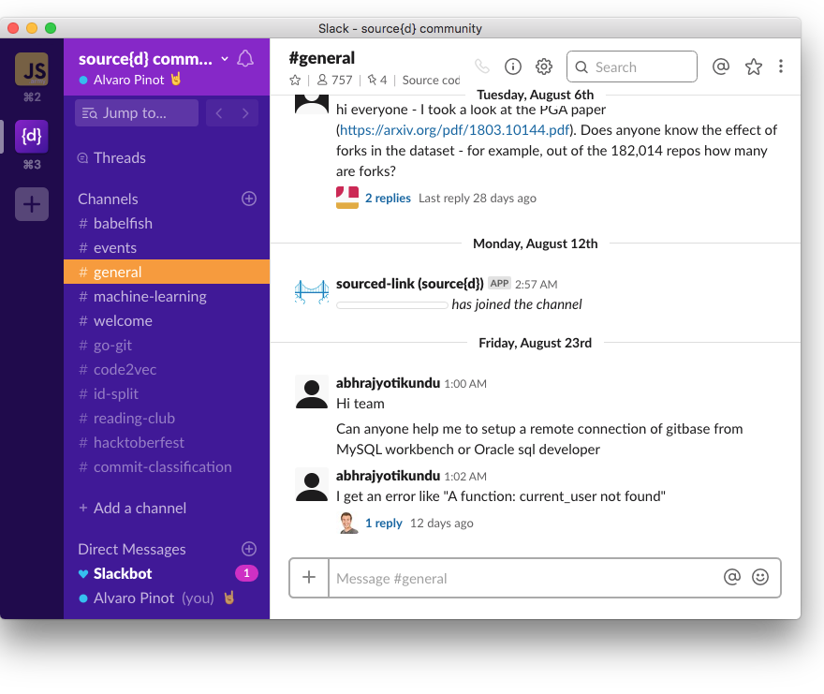Open notification bell preferences

pyautogui.click(x=245, y=58)
